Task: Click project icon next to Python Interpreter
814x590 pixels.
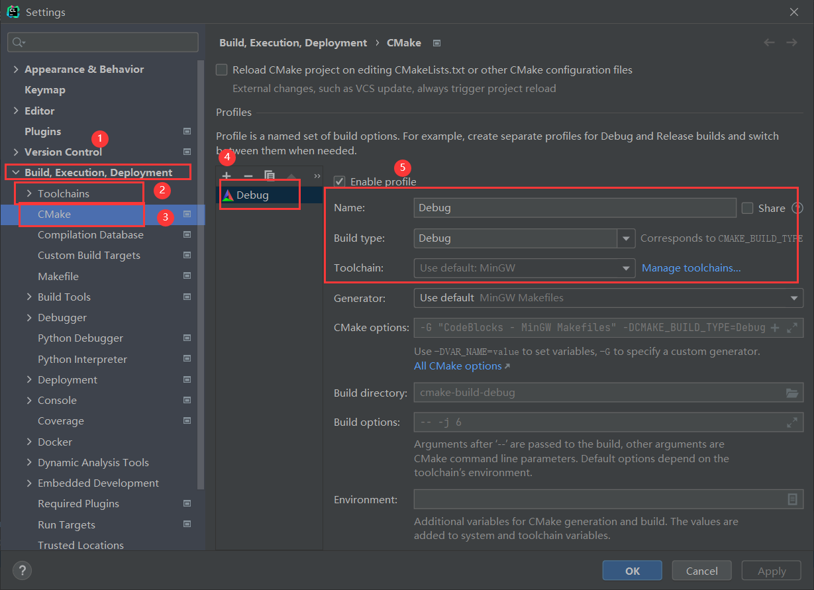Action: (187, 359)
